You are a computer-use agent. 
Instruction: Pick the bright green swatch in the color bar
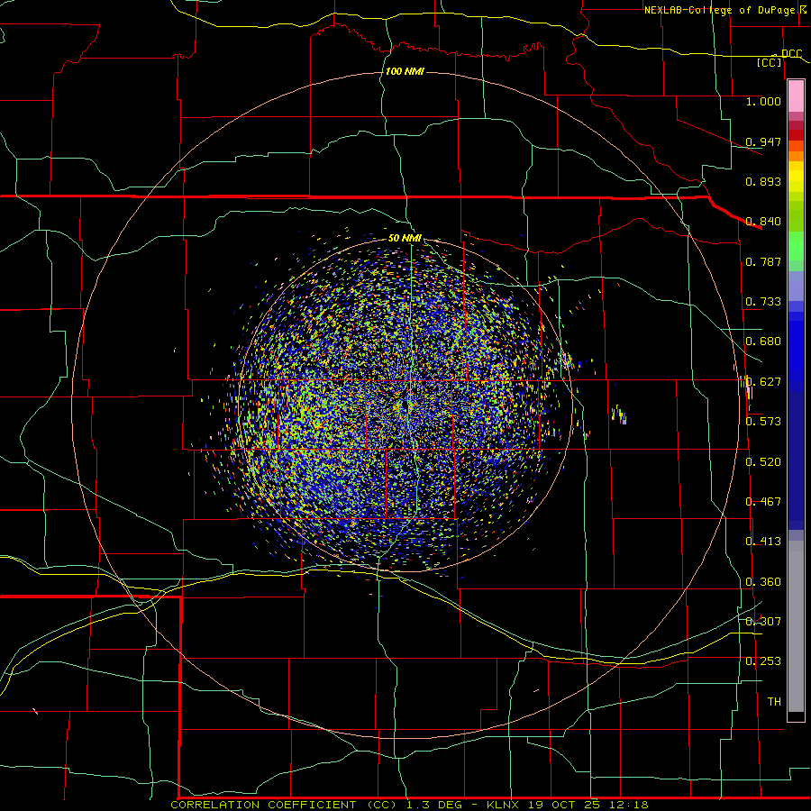tap(796, 246)
